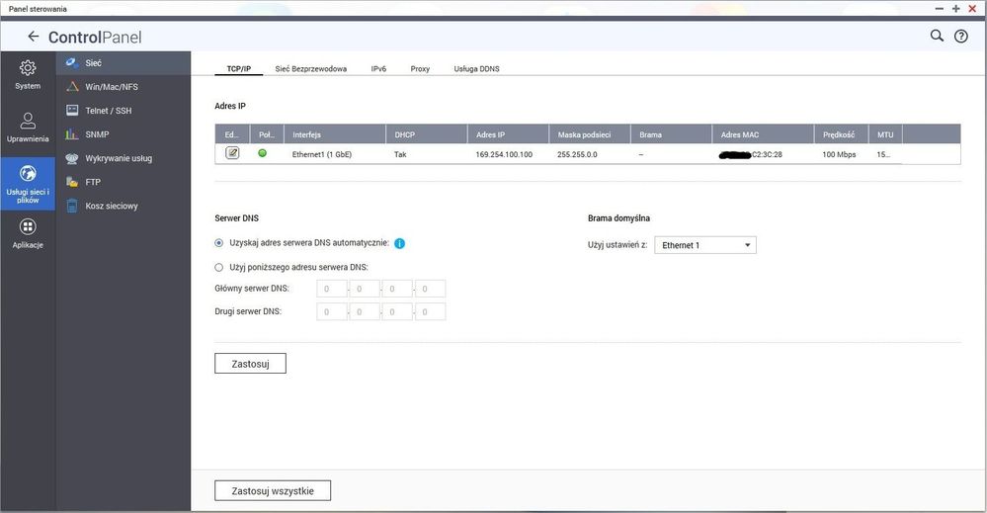Select Kosz sieciowy in sidebar
The image size is (987, 513).
(x=112, y=206)
